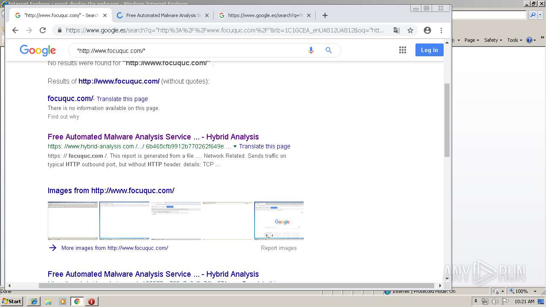Click Translate this page beside hybrid-analysis URL

click(264, 146)
